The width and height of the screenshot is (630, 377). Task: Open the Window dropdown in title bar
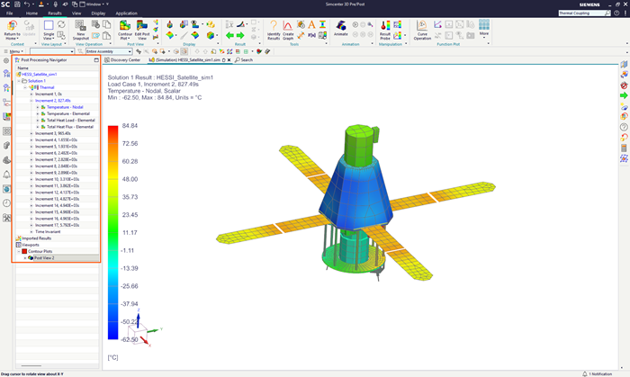94,4
